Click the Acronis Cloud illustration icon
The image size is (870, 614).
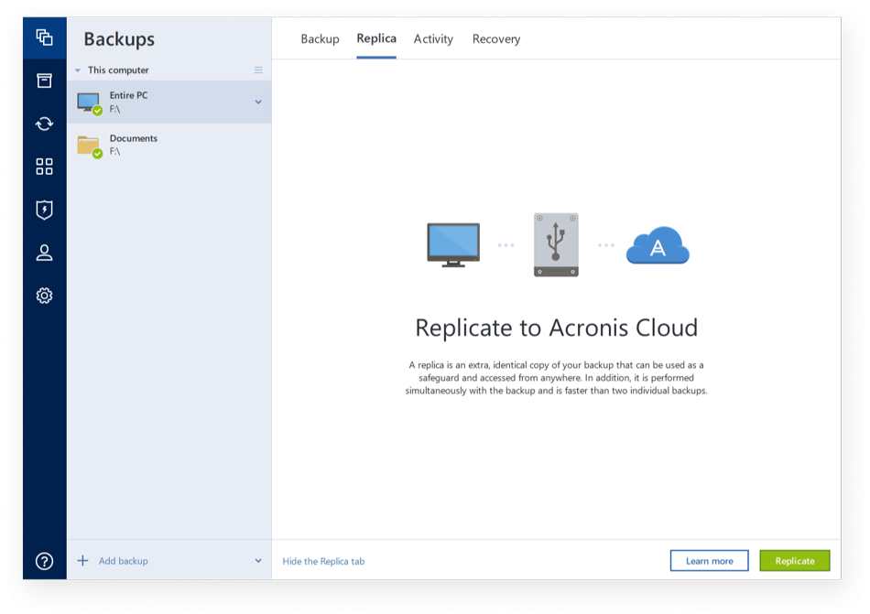click(x=658, y=245)
